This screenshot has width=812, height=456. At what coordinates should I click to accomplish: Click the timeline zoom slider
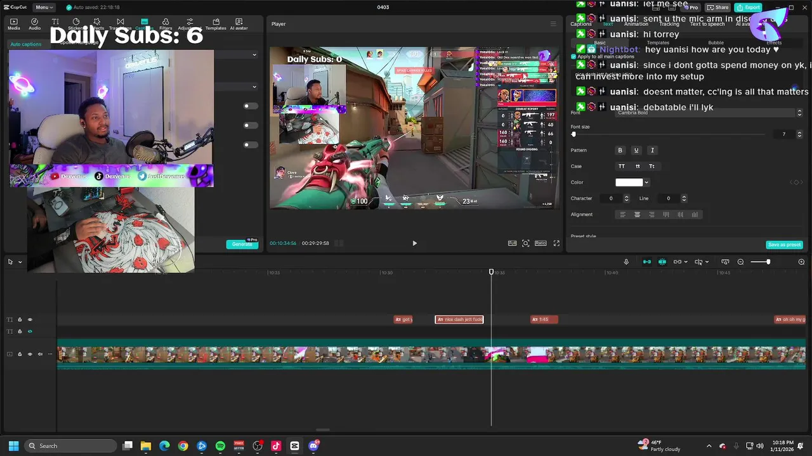[x=759, y=262]
